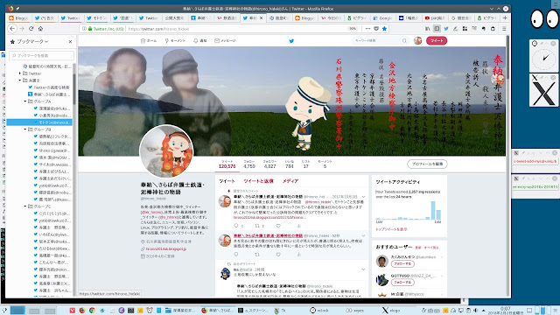Open the pinned tweet's dropdown chevron

[x=364, y=197]
